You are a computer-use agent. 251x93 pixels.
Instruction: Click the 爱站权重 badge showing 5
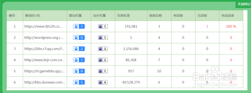click(79, 82)
